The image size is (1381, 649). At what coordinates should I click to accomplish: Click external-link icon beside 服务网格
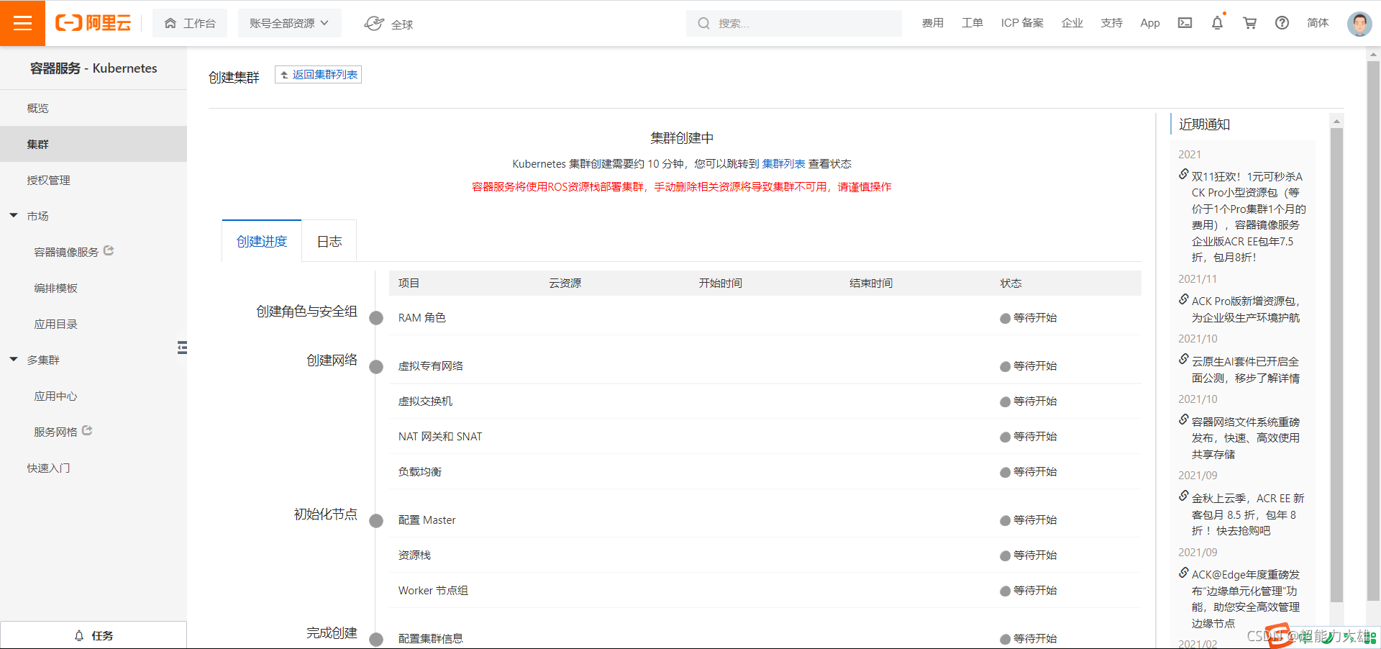pyautogui.click(x=87, y=430)
